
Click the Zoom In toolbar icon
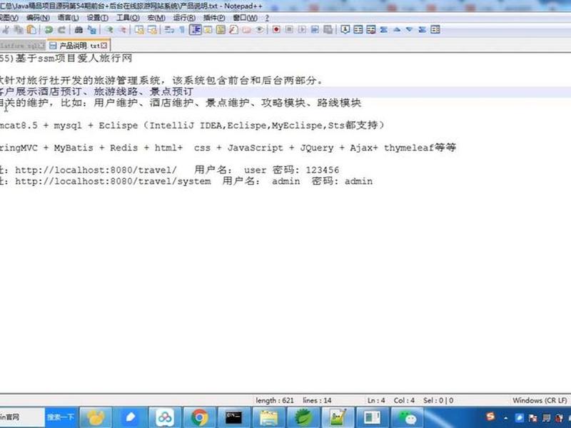[x=109, y=30]
